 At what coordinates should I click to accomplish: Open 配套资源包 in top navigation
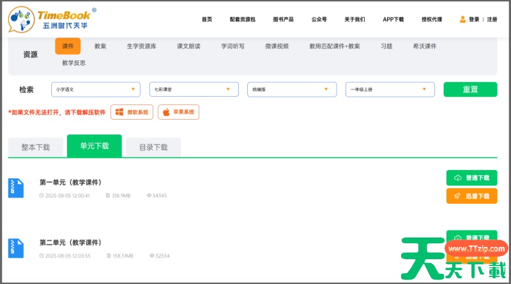tap(242, 20)
